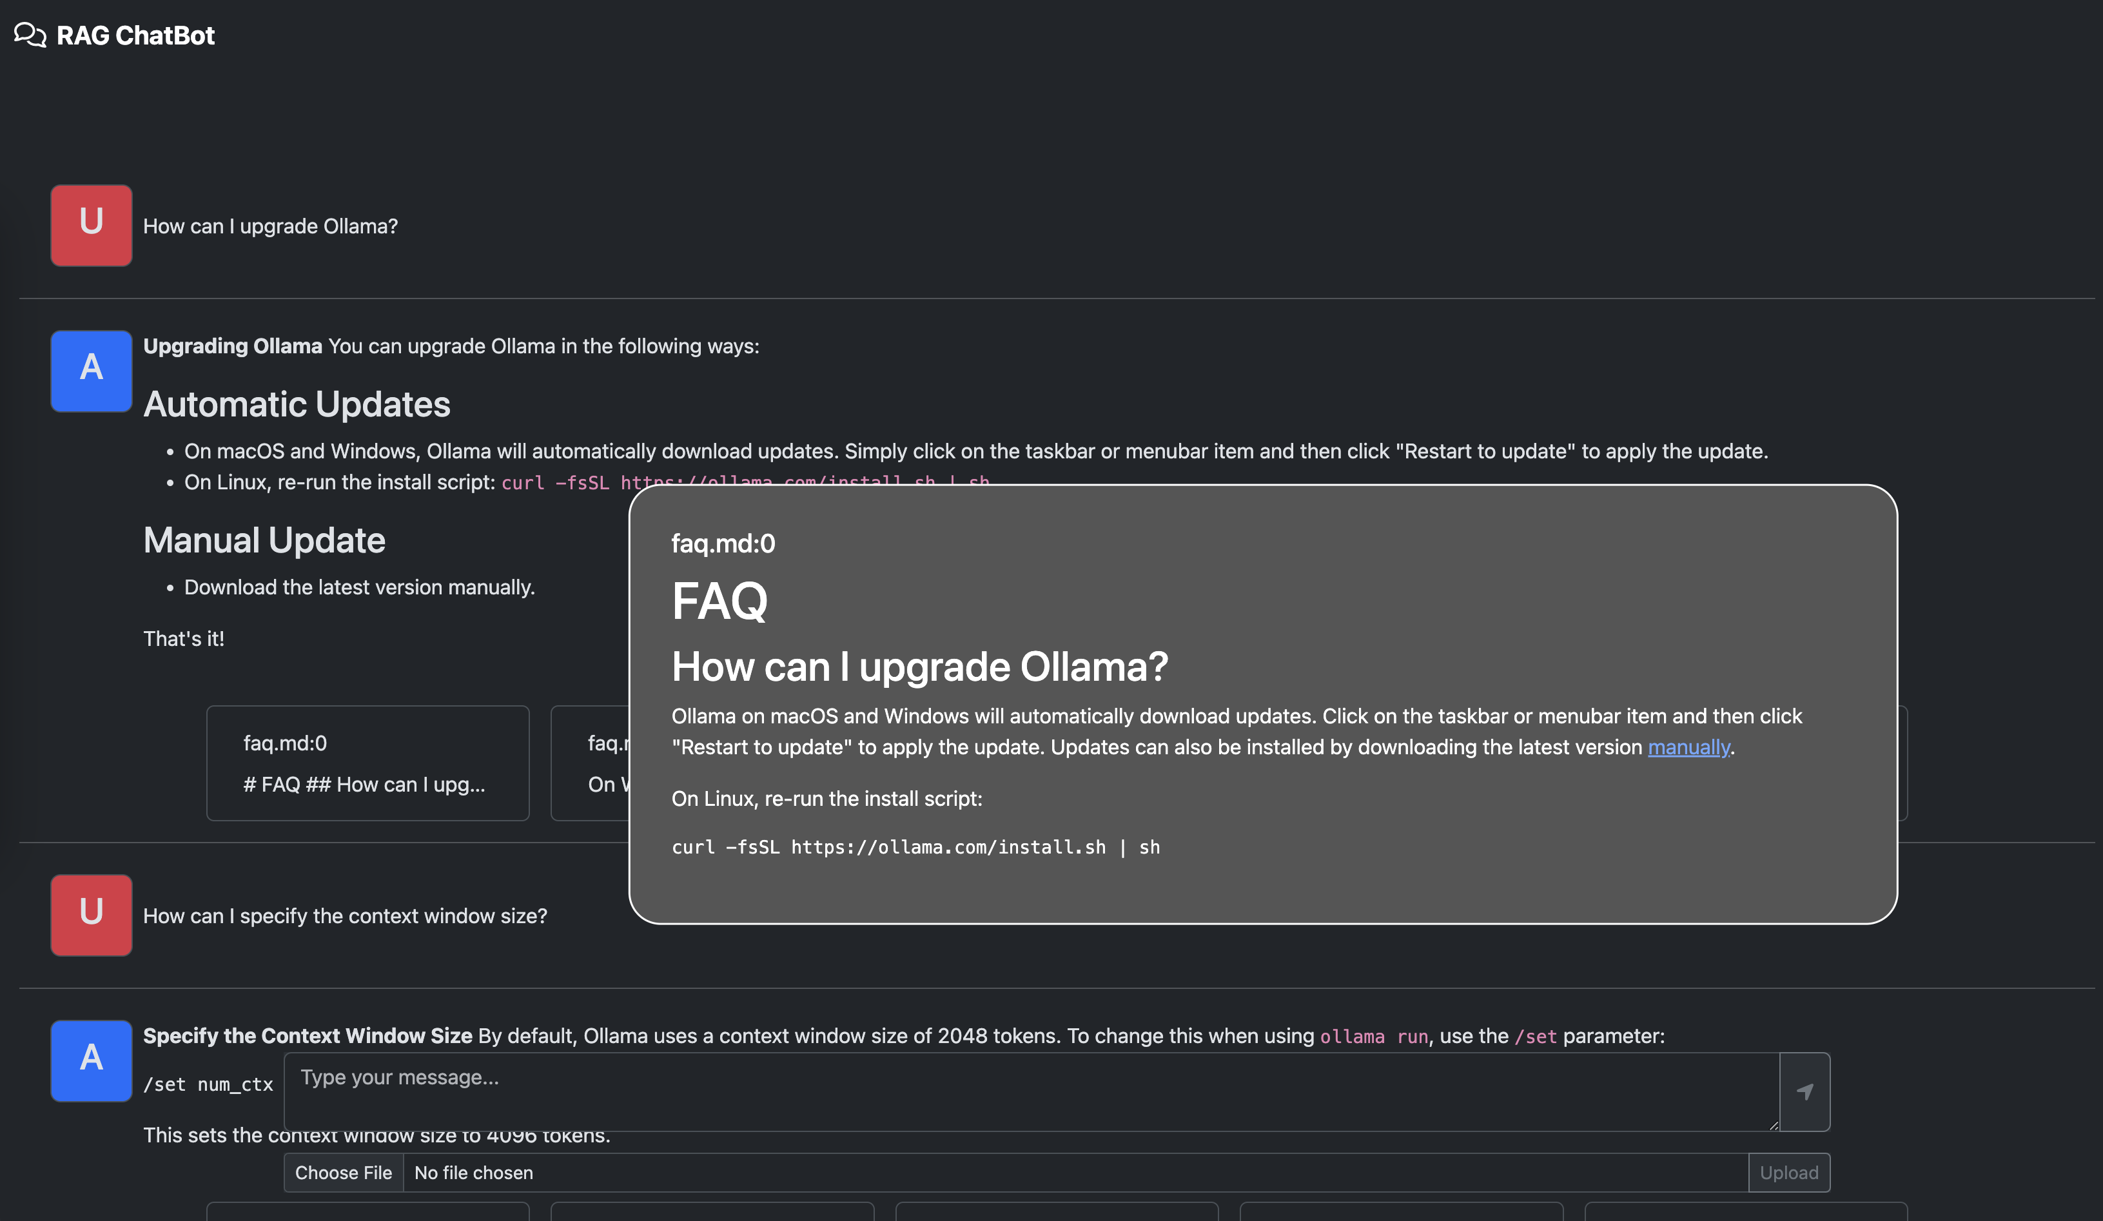
Task: Click the Upload button
Action: 1788,1172
